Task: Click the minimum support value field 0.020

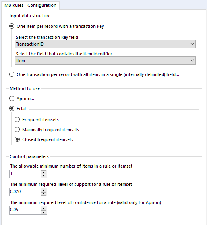Action: click(x=25, y=192)
